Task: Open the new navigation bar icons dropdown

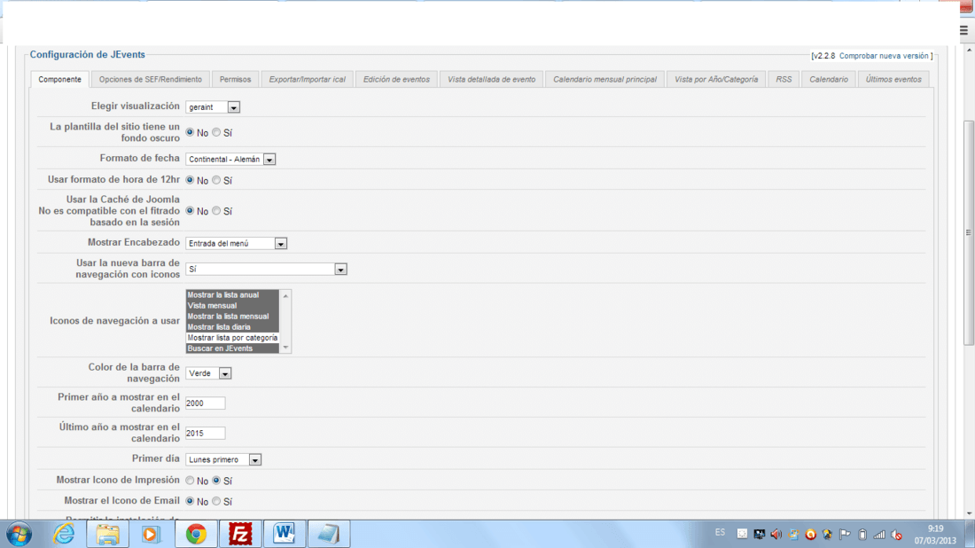Action: point(266,269)
